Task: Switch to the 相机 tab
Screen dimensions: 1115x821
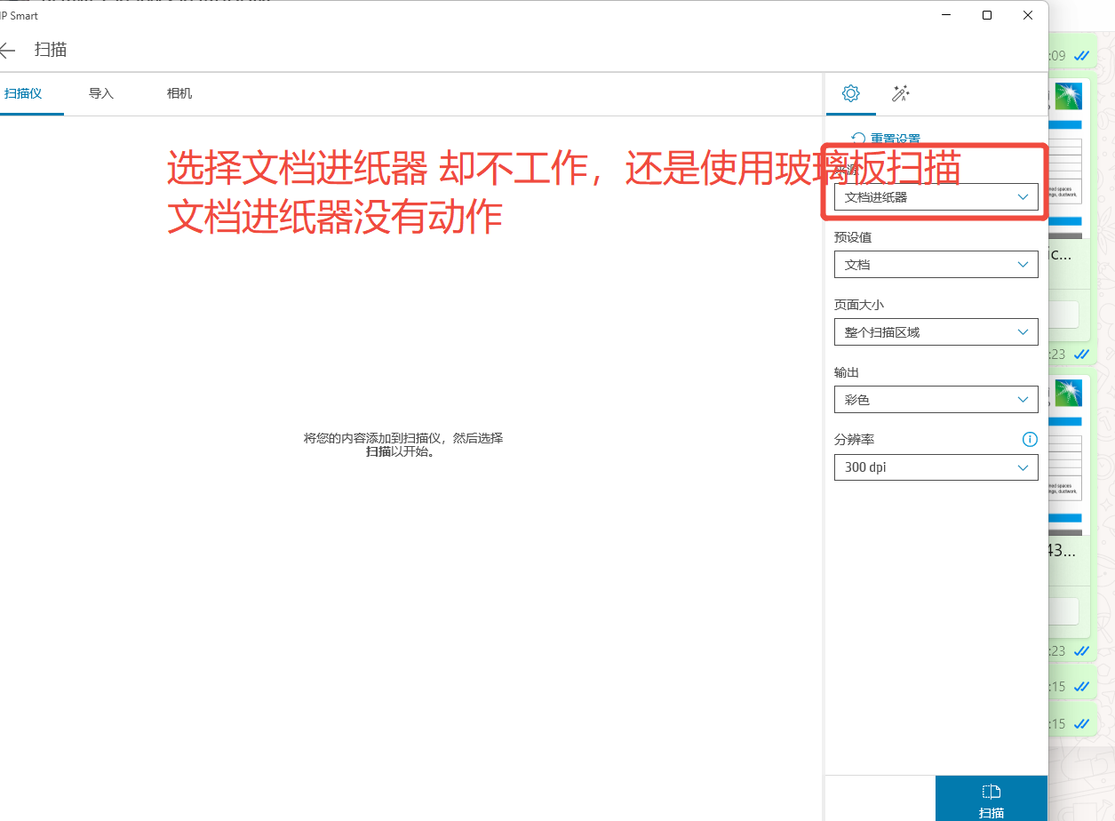Action: [179, 92]
